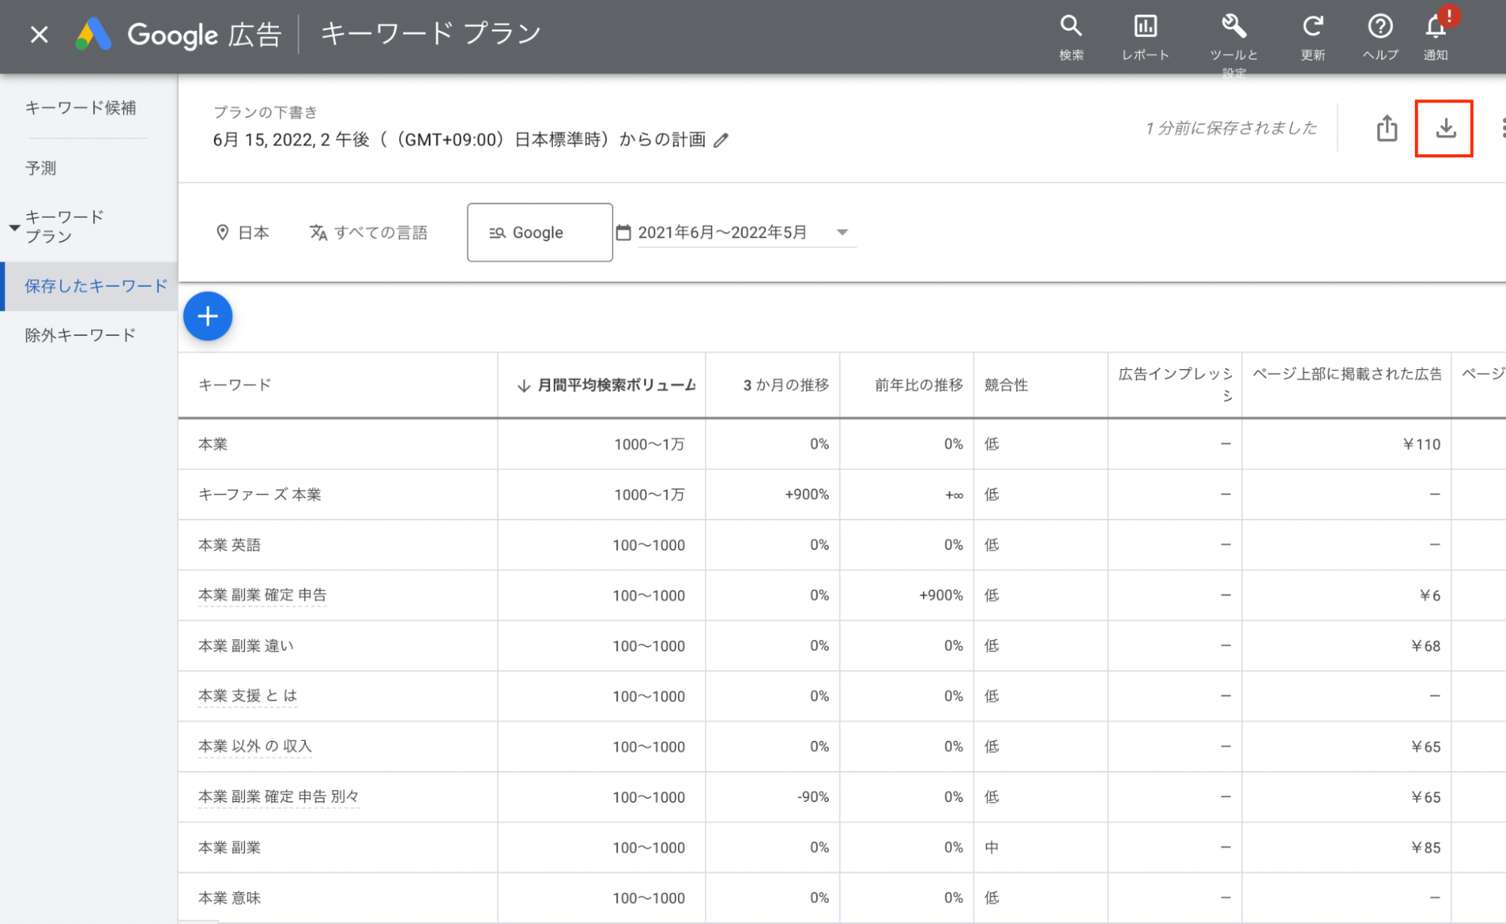Collapse the キーワード プラン sidebar section
Screen dimensions: 1506x924
14,227
